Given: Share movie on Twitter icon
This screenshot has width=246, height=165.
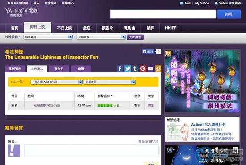Looking at the screenshot, I should 127,69.
